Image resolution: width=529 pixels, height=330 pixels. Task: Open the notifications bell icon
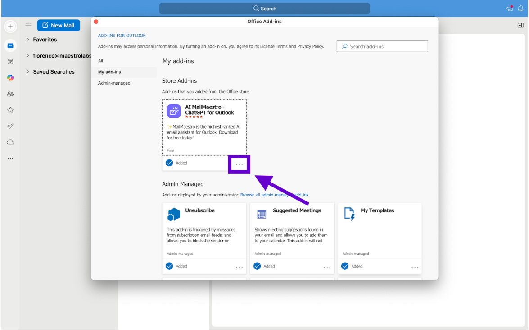click(520, 9)
